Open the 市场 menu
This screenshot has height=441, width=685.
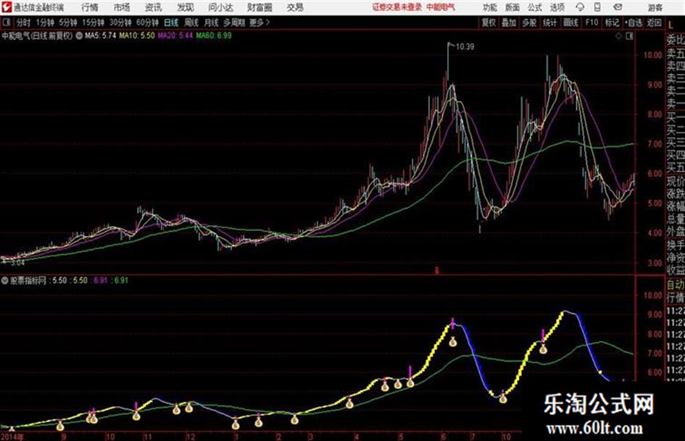click(x=122, y=7)
